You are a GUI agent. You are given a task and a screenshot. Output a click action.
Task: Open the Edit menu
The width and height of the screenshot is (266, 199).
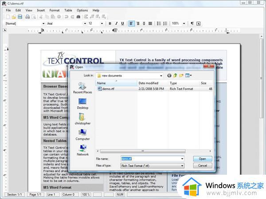(x=18, y=10)
